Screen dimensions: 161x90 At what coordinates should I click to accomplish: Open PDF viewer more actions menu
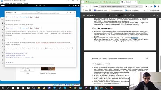[x=158, y=15]
